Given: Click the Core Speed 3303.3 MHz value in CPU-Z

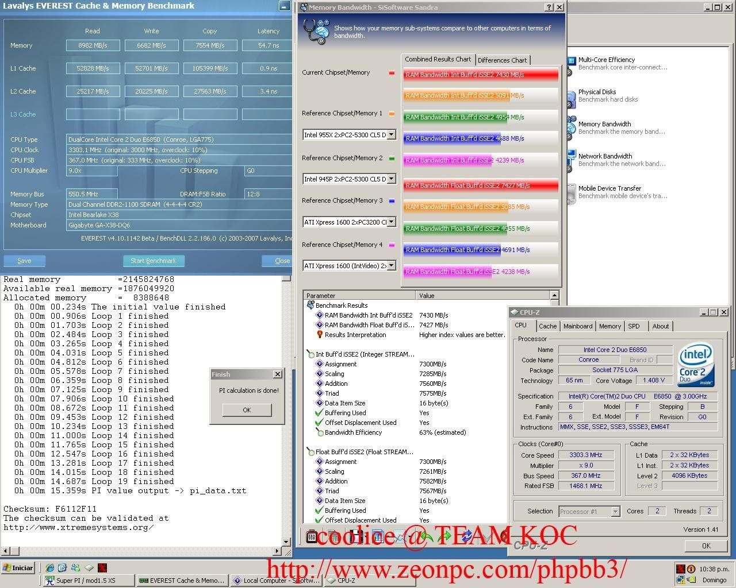Looking at the screenshot, I should (x=585, y=455).
